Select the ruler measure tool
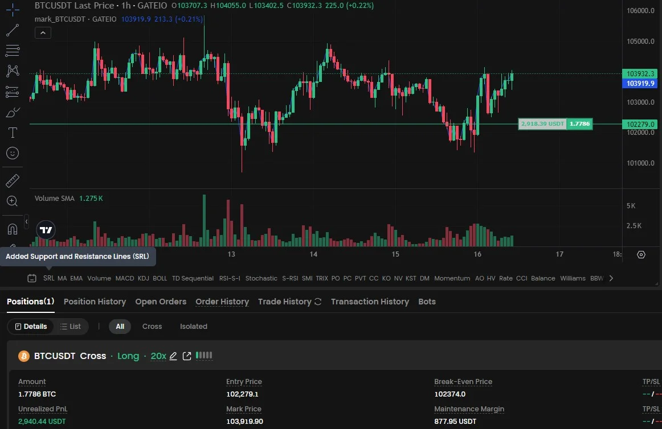This screenshot has height=429, width=662. coord(12,181)
